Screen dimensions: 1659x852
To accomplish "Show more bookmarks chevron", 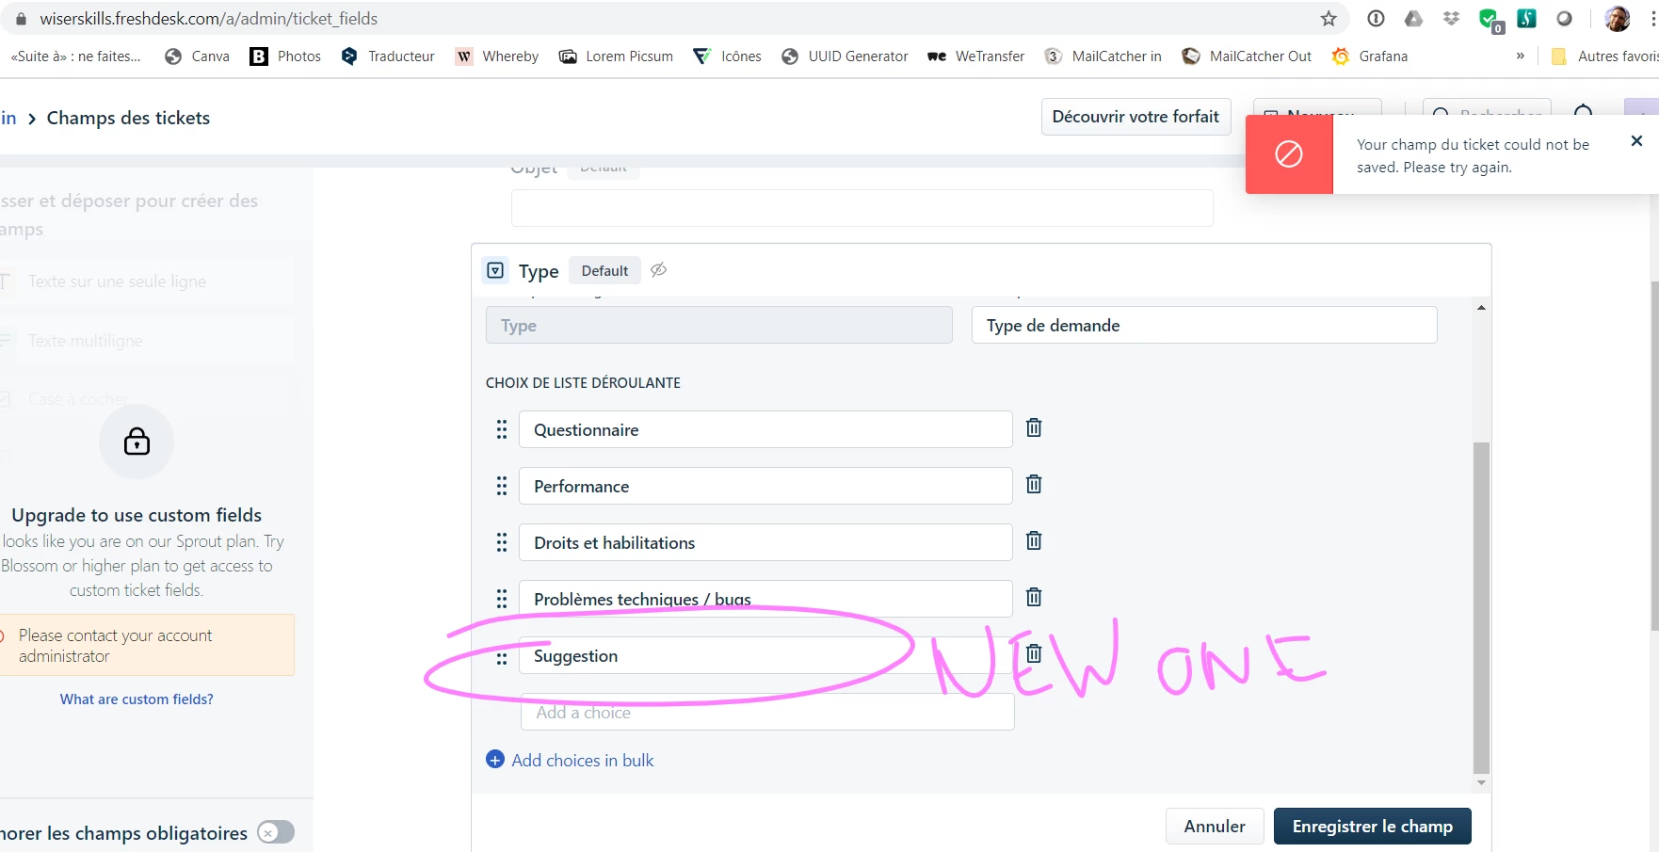I will (x=1520, y=56).
